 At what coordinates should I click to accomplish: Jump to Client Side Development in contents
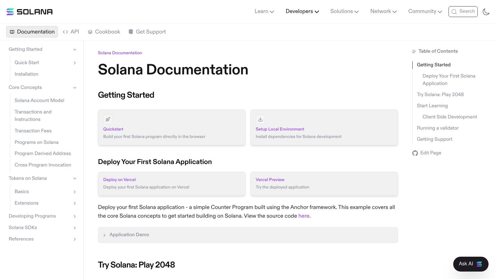(x=450, y=117)
